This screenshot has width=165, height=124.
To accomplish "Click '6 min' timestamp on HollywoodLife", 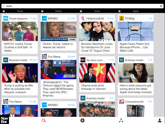I will [x=111, y=19].
